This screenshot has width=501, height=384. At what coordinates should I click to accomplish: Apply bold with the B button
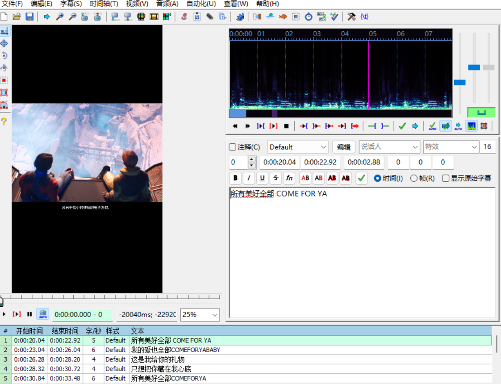(x=235, y=178)
